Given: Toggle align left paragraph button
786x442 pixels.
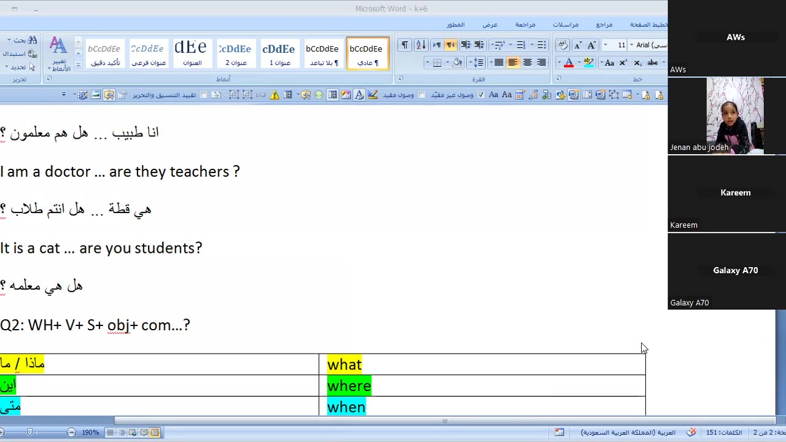Looking at the screenshot, I should tap(513, 63).
